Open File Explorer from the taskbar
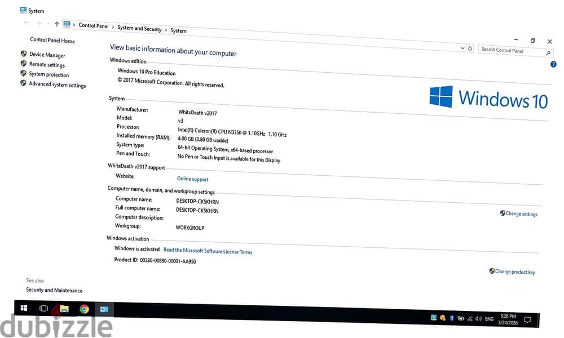Viewport: 564px width, 338px height. point(64,309)
